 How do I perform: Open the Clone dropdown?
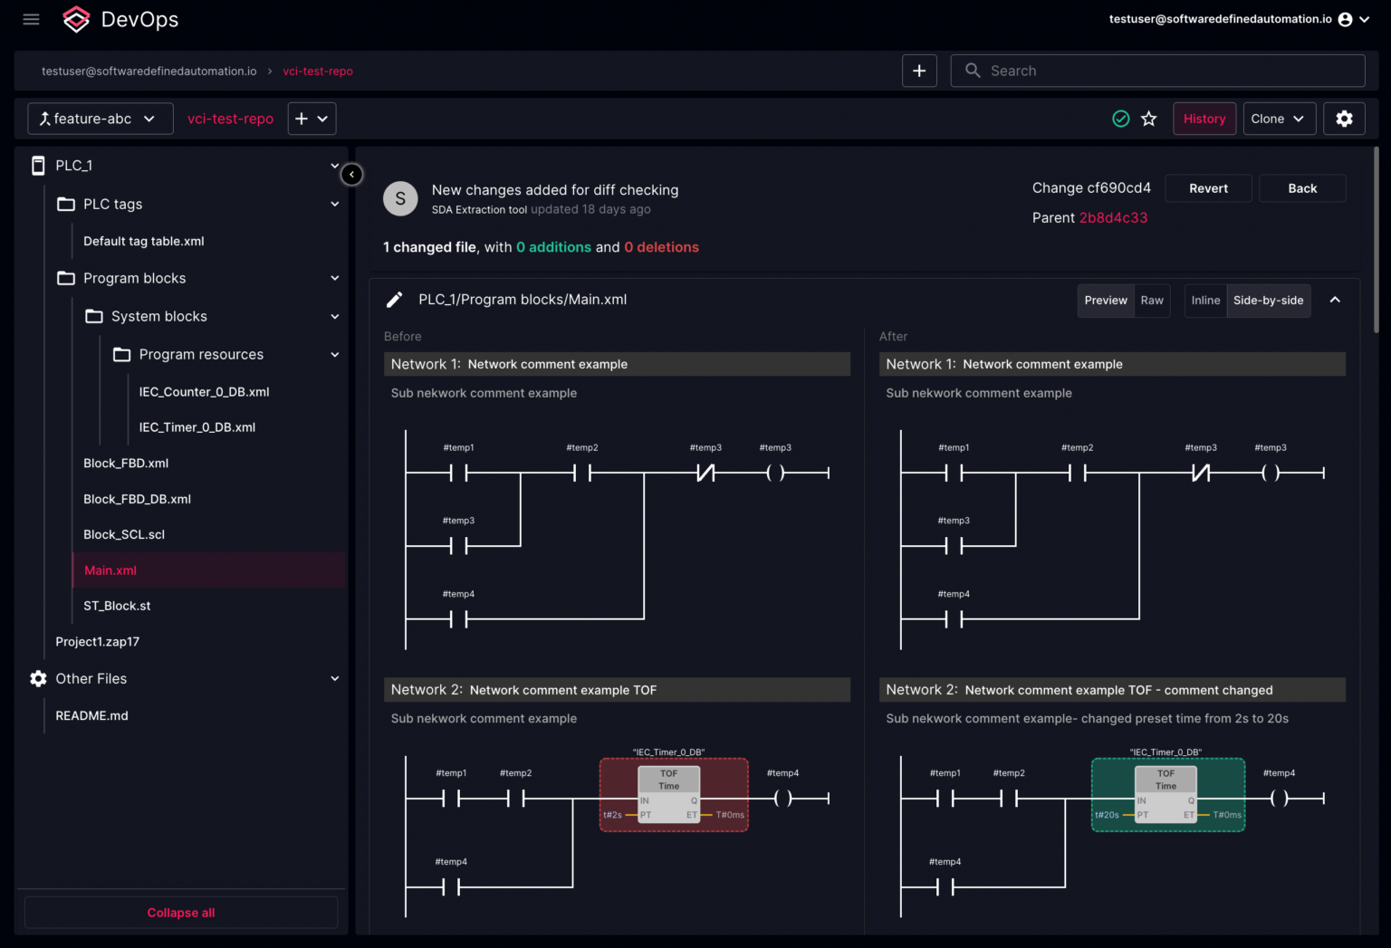(1278, 119)
